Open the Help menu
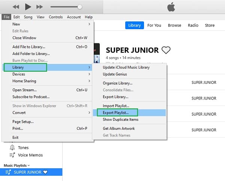This screenshot has width=225, height=181. tap(88, 17)
